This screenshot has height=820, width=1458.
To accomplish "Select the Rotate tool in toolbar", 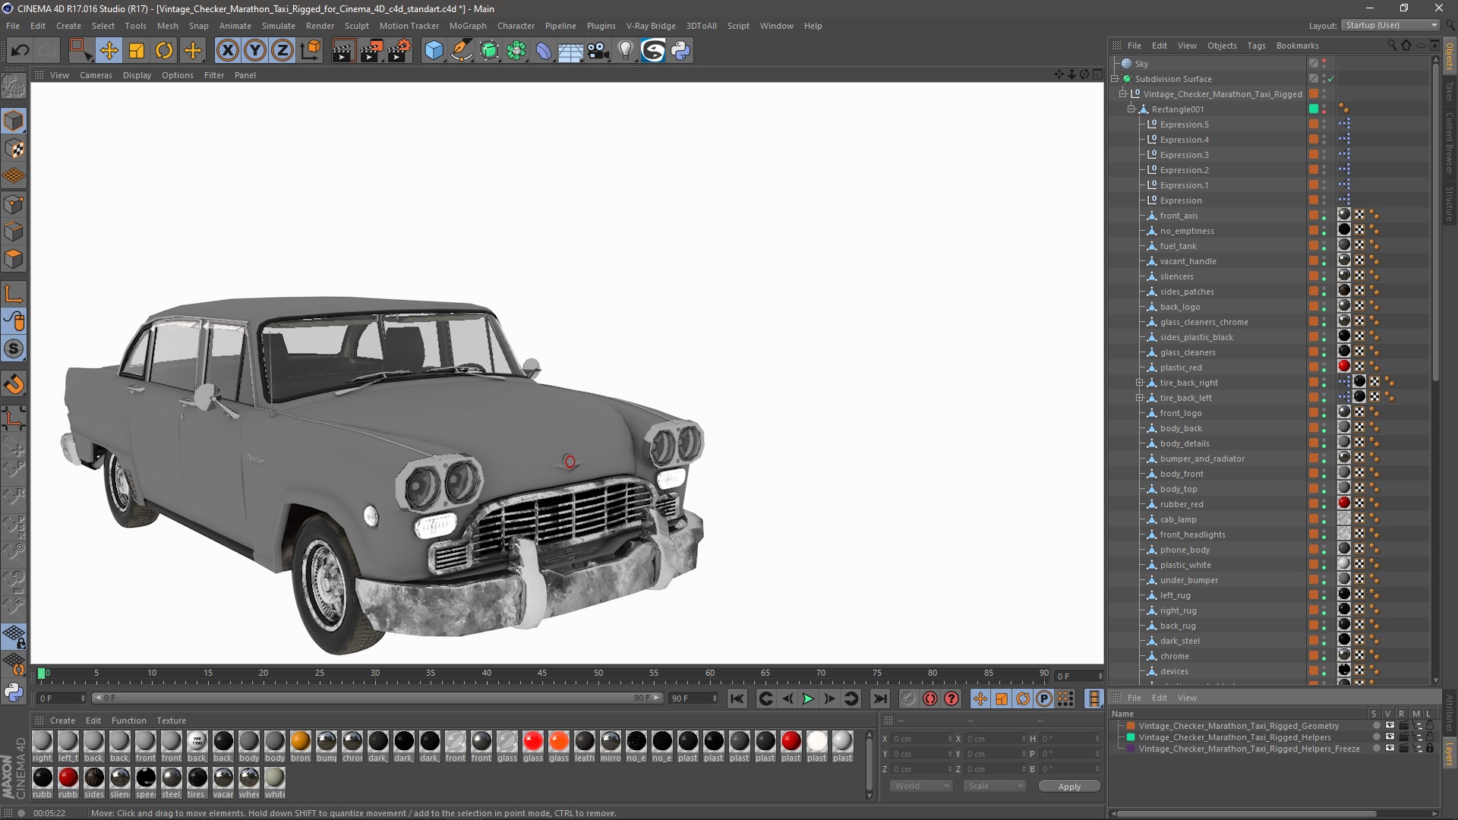I will coord(164,51).
